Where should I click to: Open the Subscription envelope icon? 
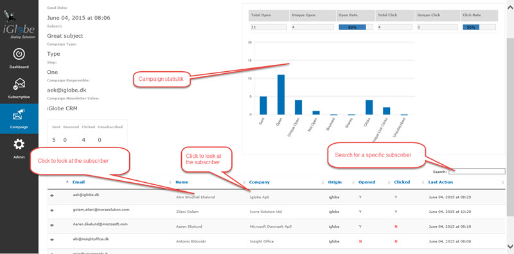coord(19,84)
